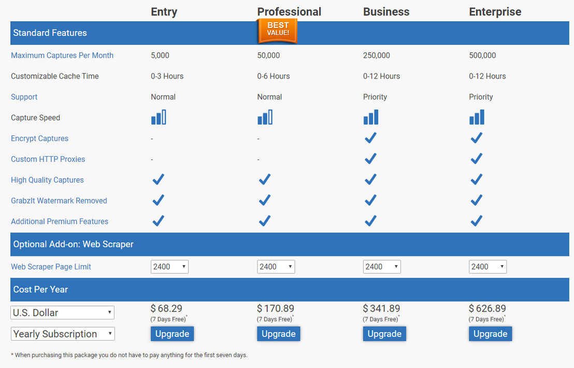Click the Entry plan capture speed bars icon
This screenshot has height=368, width=574.
[159, 117]
